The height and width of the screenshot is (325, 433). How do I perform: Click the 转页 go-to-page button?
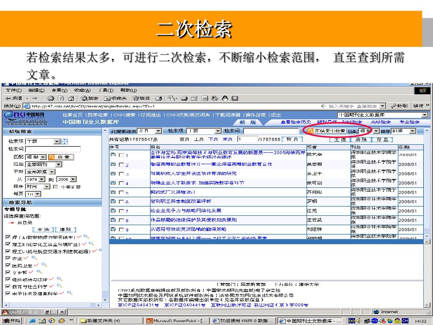tap(292, 139)
